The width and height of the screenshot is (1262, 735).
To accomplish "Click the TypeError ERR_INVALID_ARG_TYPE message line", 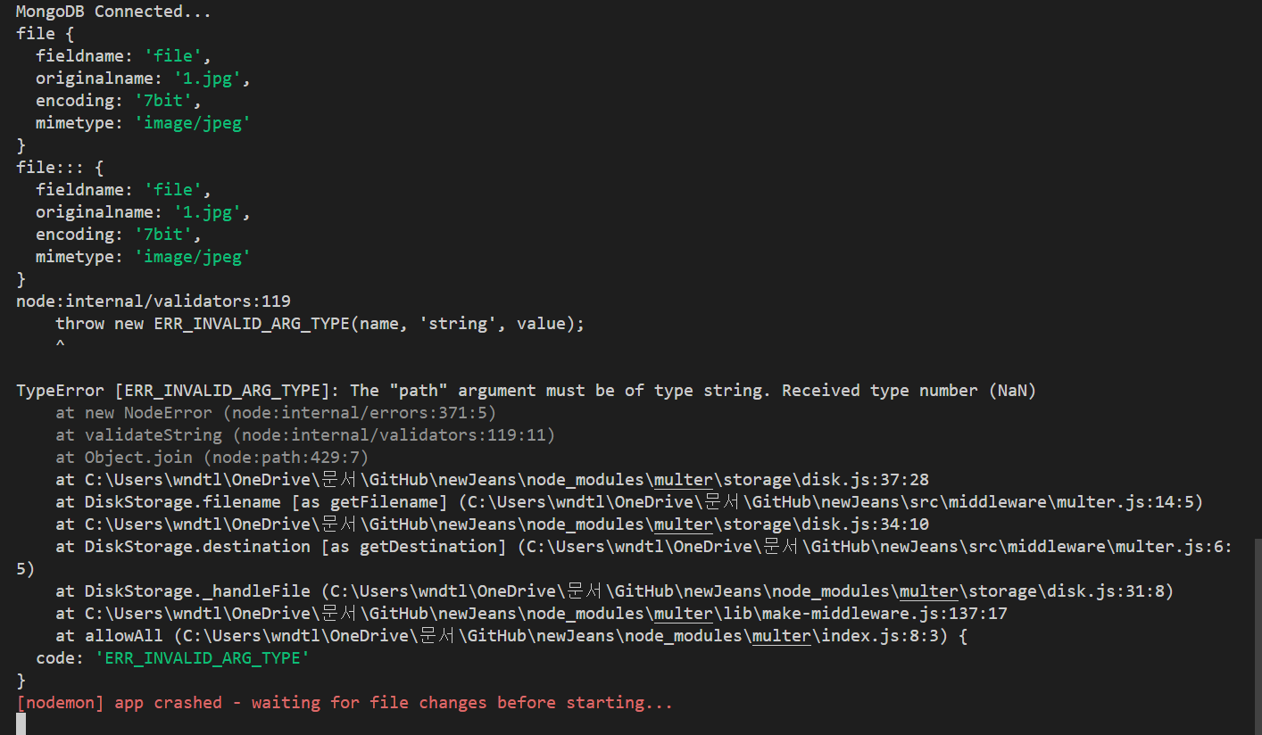I will tap(526, 391).
